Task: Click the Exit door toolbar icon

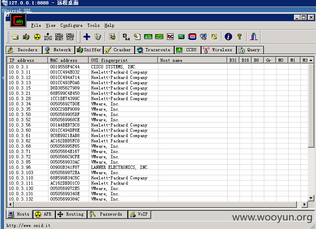Action: pyautogui.click(x=254, y=37)
